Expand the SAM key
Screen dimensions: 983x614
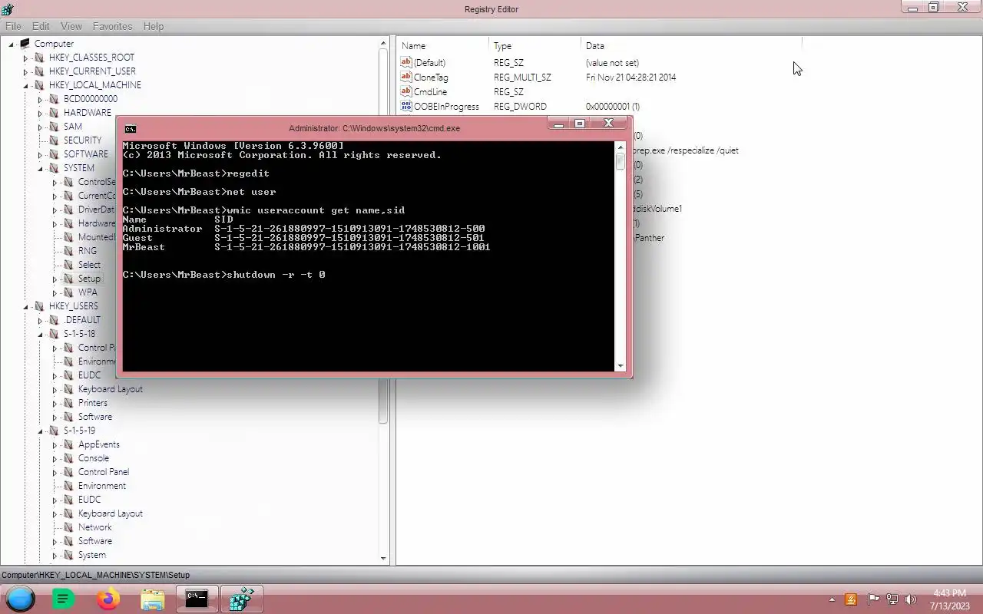40,127
